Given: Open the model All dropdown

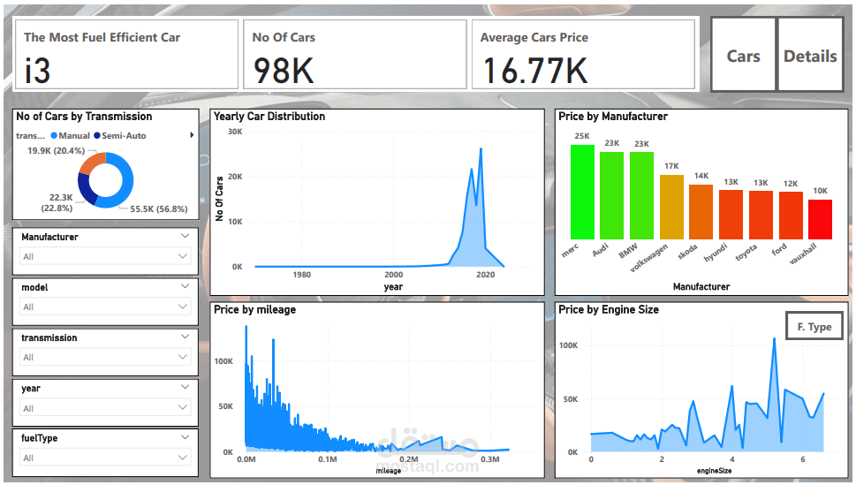Looking at the screenshot, I should coord(105,307).
